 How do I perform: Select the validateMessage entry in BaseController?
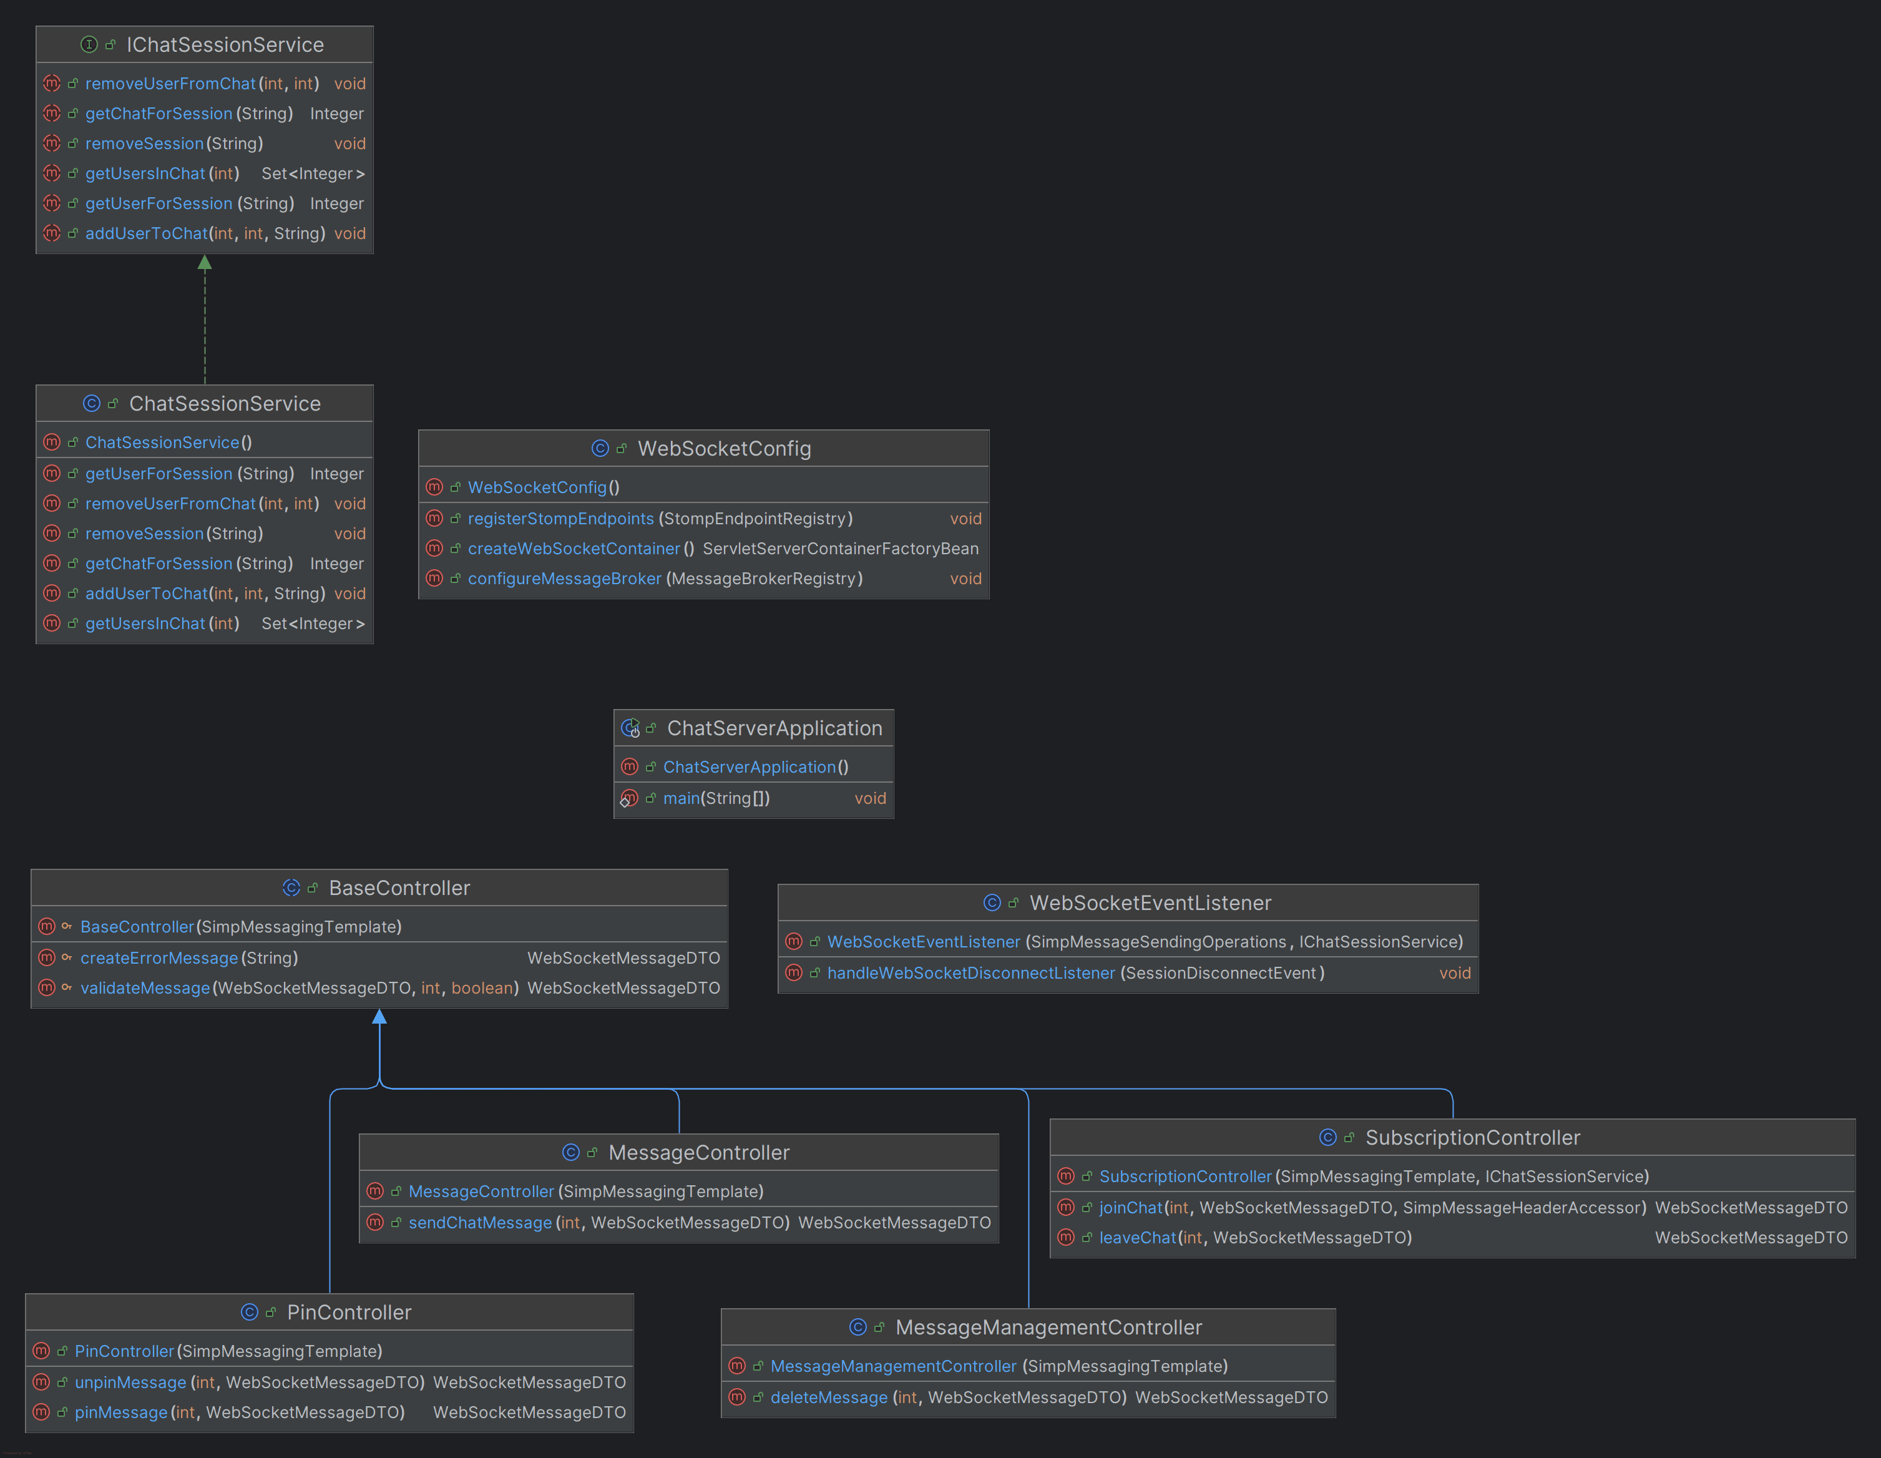coord(145,988)
